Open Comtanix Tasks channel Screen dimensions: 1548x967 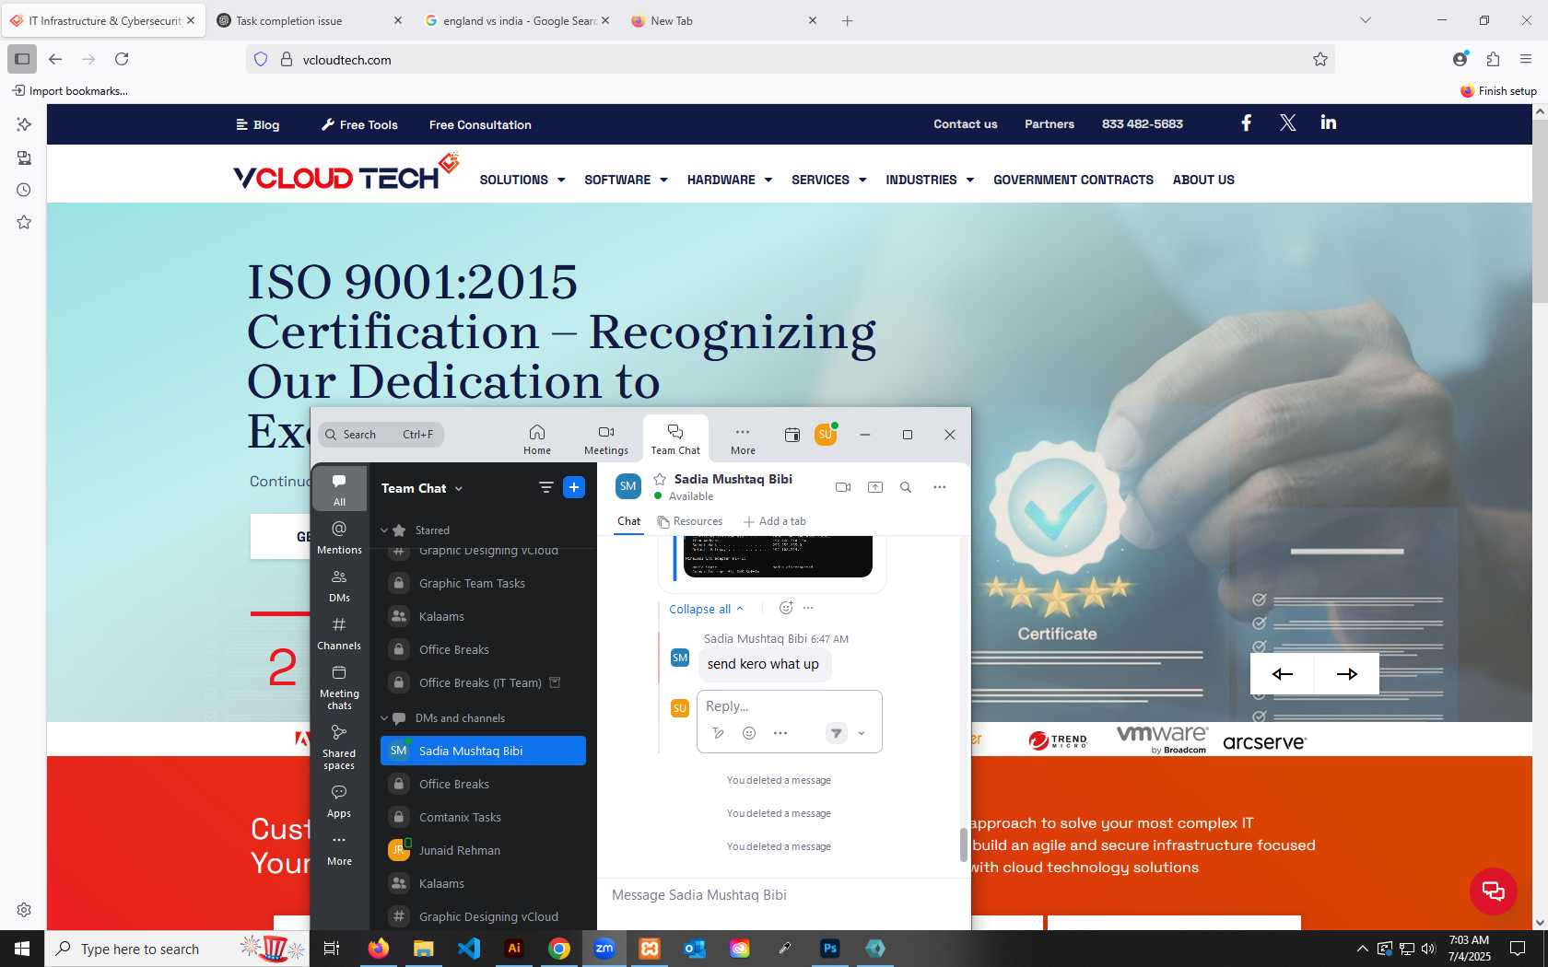click(x=483, y=817)
